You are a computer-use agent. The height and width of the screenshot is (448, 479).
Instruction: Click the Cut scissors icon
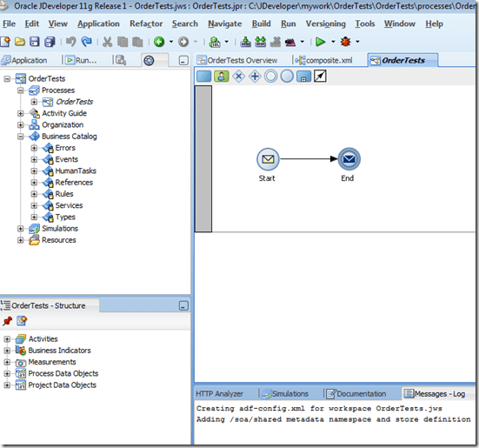[x=107, y=42]
